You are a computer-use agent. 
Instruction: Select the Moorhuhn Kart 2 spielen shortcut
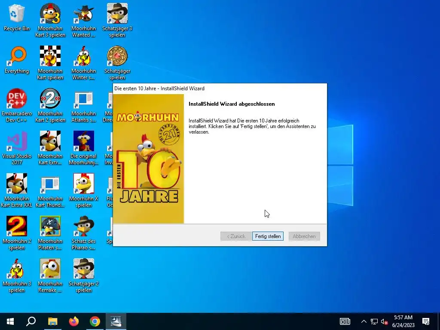(50, 106)
